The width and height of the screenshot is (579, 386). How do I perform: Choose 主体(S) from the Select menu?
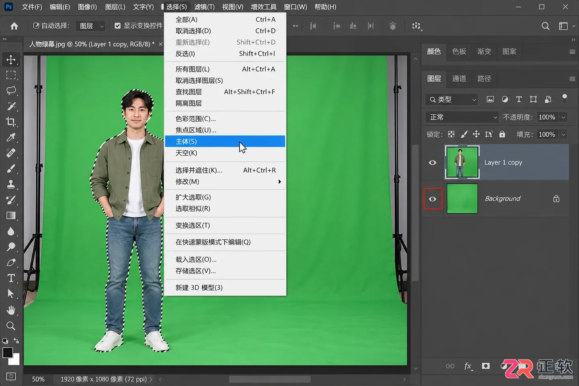[x=225, y=142]
